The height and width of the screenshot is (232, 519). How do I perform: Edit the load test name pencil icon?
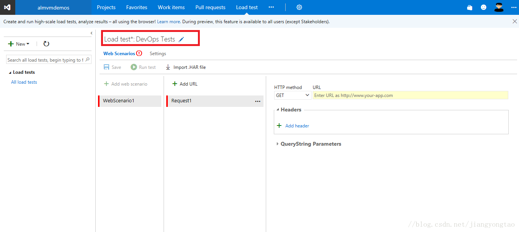coord(181,39)
